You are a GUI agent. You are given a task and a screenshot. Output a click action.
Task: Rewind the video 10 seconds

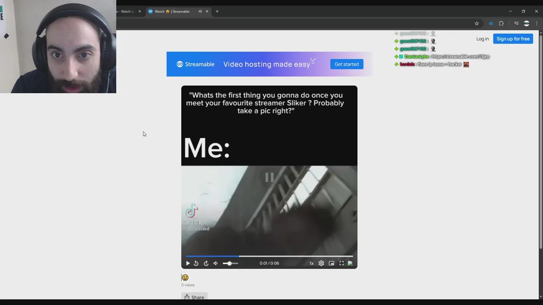(196, 263)
